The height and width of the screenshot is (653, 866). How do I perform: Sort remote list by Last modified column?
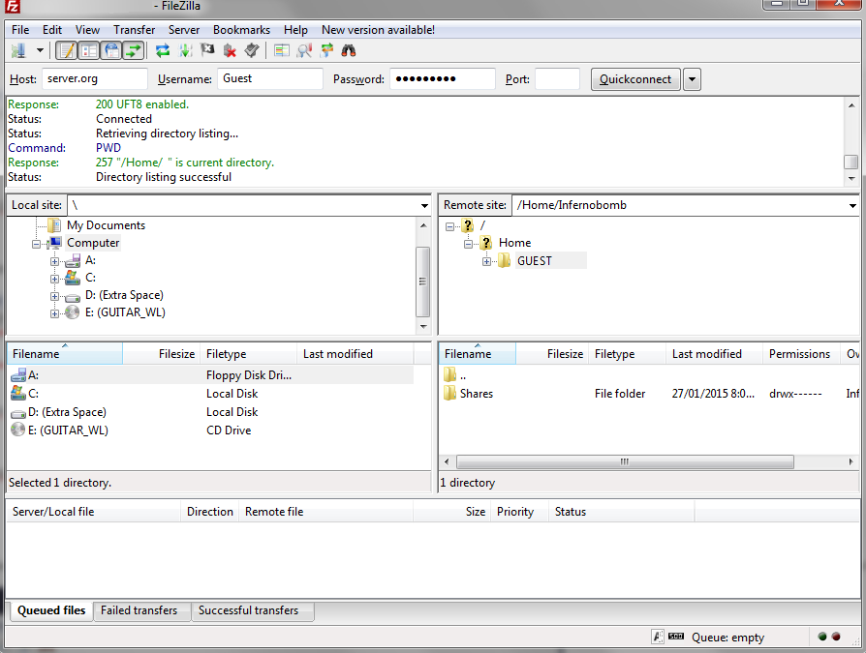[714, 354]
